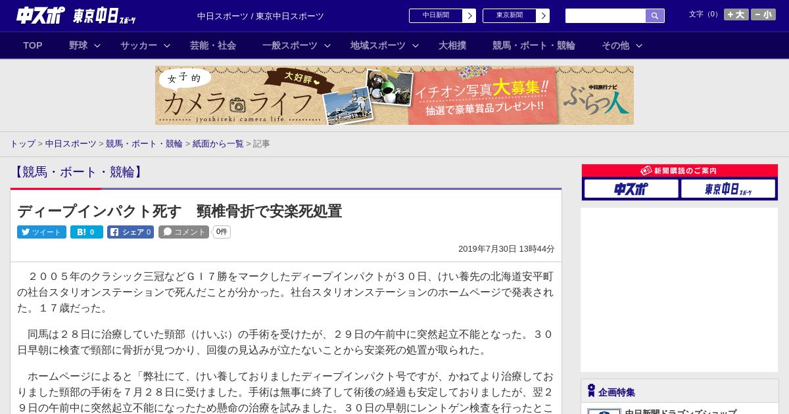Bookmark article with Hatena B! button
The width and height of the screenshot is (789, 414).
(x=87, y=232)
